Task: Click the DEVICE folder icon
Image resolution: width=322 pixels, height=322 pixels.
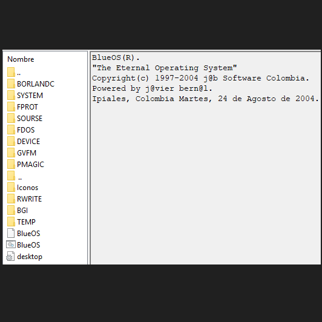Action: click(x=11, y=141)
